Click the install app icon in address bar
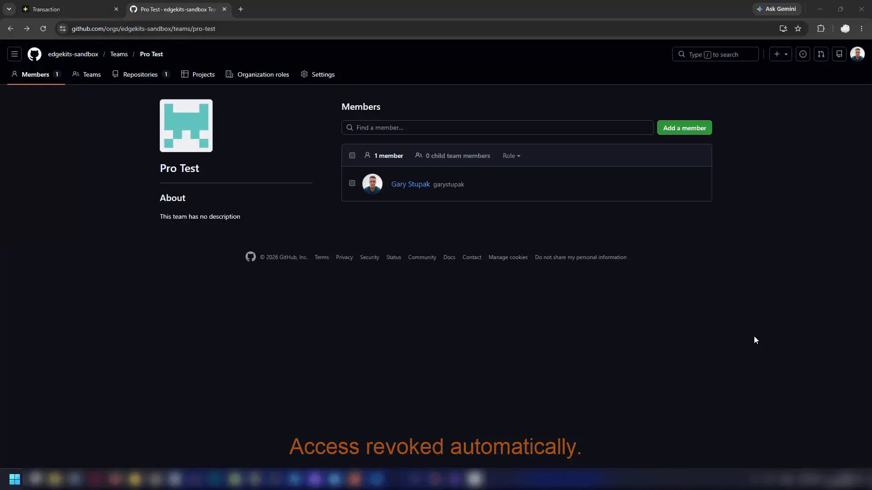 tap(783, 29)
